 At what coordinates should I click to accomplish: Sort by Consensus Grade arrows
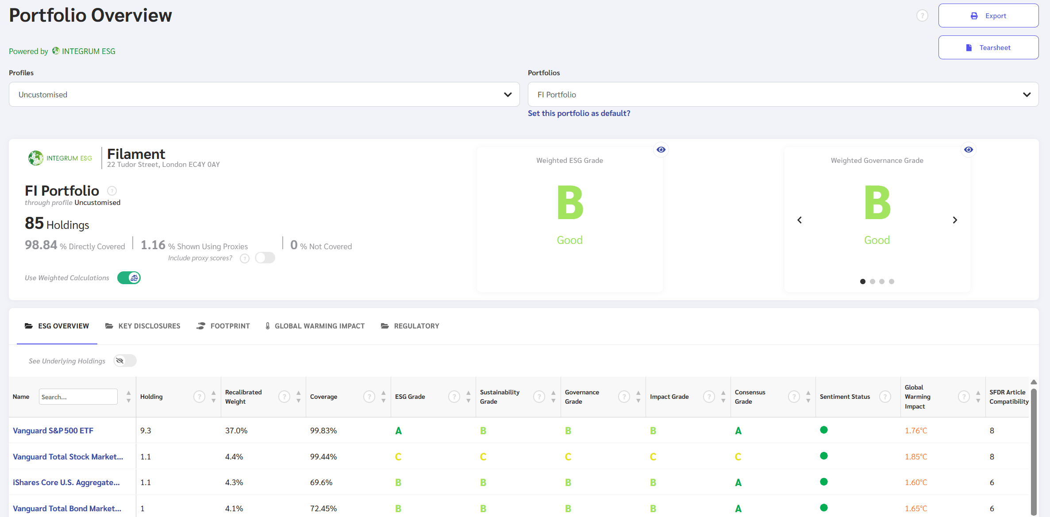[x=808, y=397]
